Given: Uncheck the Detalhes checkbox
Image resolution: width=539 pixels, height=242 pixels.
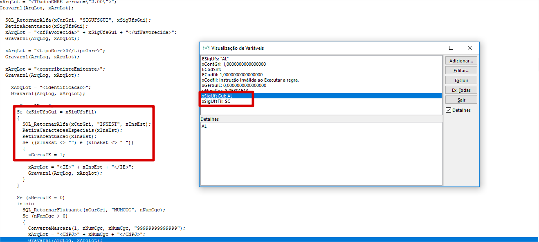Looking at the screenshot, I should 449,110.
